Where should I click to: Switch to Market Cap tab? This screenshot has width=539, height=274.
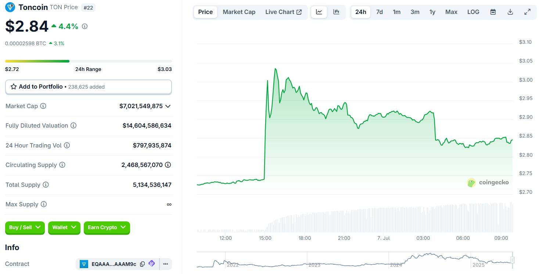[x=239, y=12]
